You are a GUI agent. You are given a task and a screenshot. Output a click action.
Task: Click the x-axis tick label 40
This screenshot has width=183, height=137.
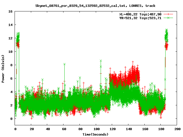(48, 129)
